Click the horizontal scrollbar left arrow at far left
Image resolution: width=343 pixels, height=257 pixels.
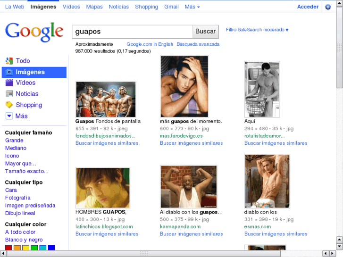(x=3, y=254)
